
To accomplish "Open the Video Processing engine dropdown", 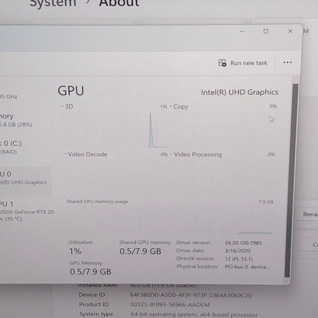I will 171,154.
